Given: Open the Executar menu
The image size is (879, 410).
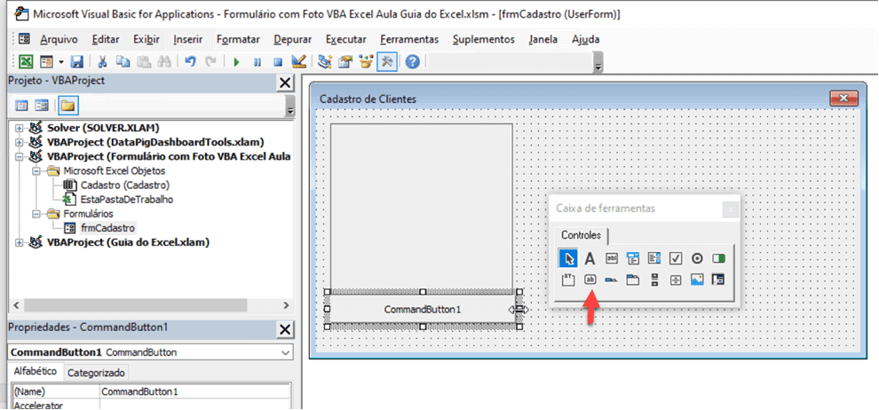Looking at the screenshot, I should tap(346, 39).
